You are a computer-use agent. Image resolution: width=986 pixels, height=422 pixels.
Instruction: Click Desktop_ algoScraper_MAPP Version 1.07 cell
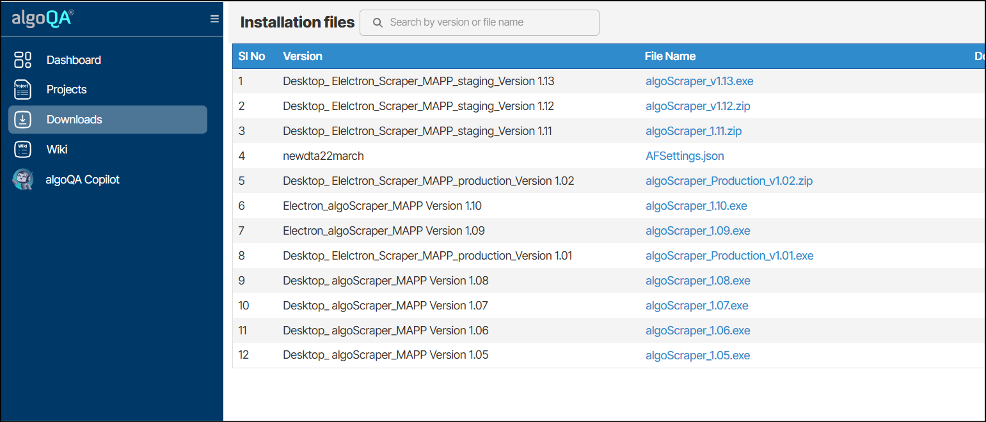[385, 306]
